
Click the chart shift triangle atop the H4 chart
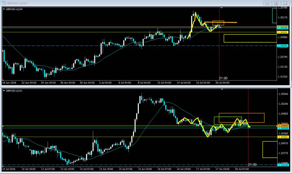click(222, 8)
